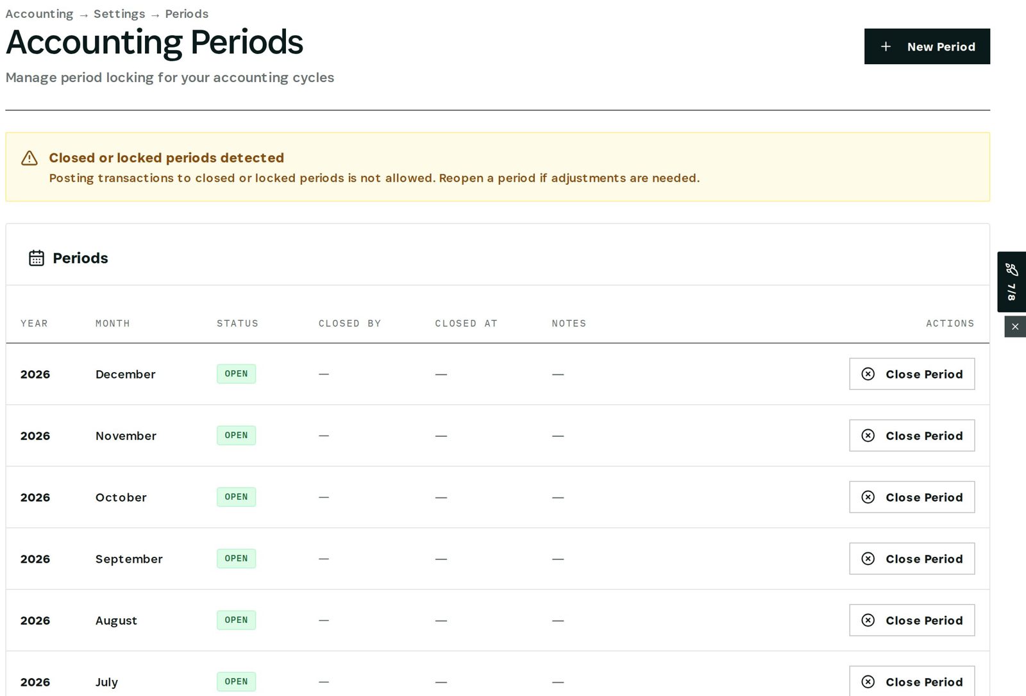Click the plus icon in New Period

[886, 46]
